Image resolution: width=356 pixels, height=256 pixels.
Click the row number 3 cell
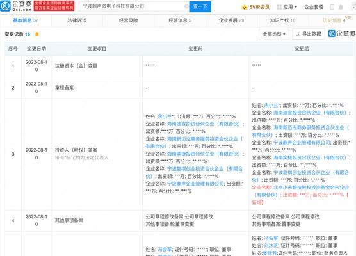click(x=13, y=154)
